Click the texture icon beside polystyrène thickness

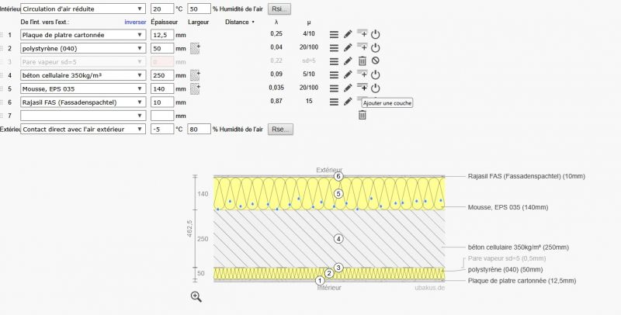point(195,48)
